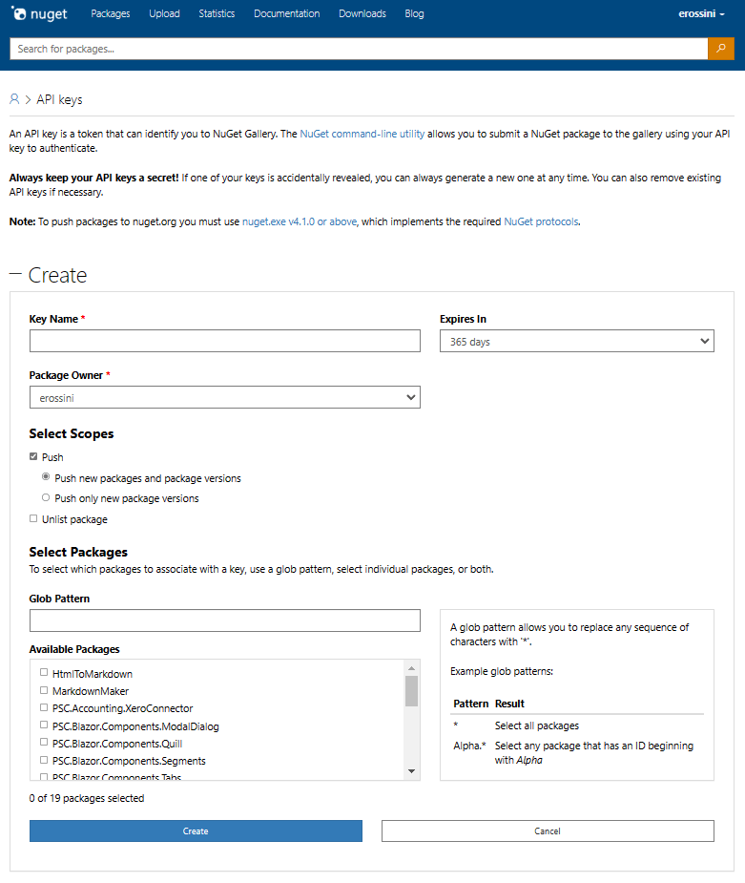The height and width of the screenshot is (883, 745).
Task: Click the user profile breadcrumb icon
Action: pyautogui.click(x=14, y=99)
